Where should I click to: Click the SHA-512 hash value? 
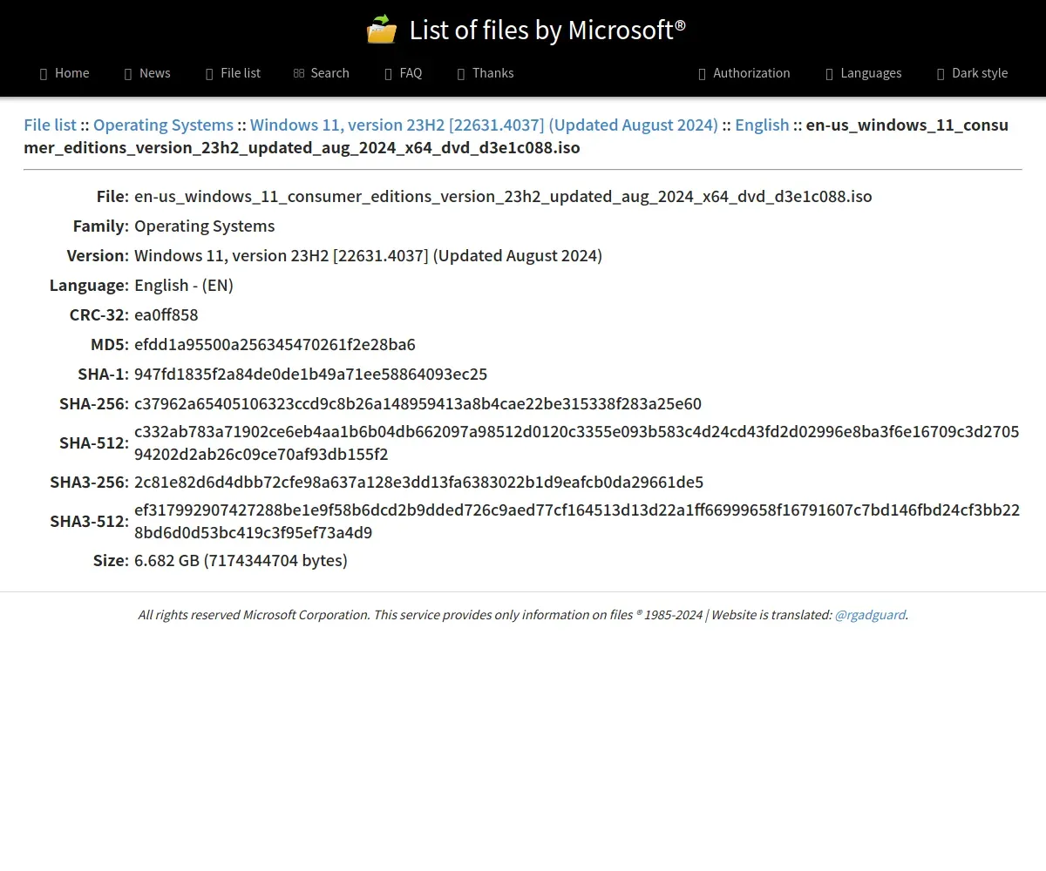pos(577,443)
